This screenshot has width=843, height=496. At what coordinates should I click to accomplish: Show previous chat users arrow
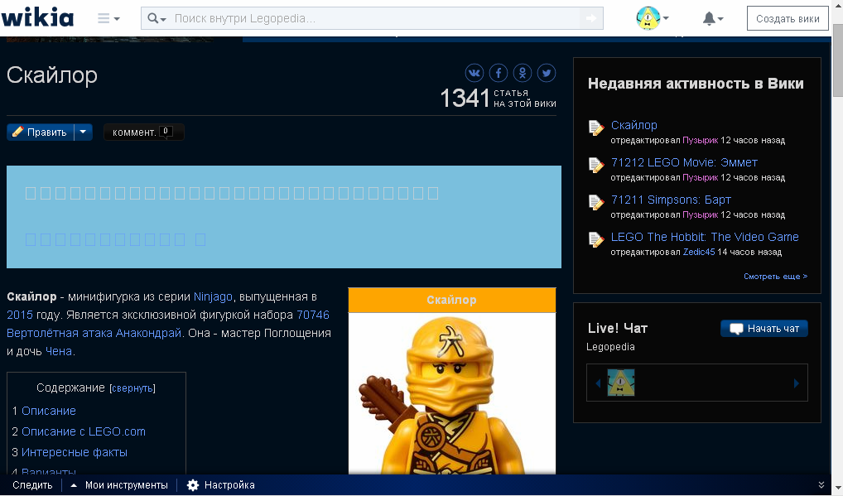[x=598, y=383]
